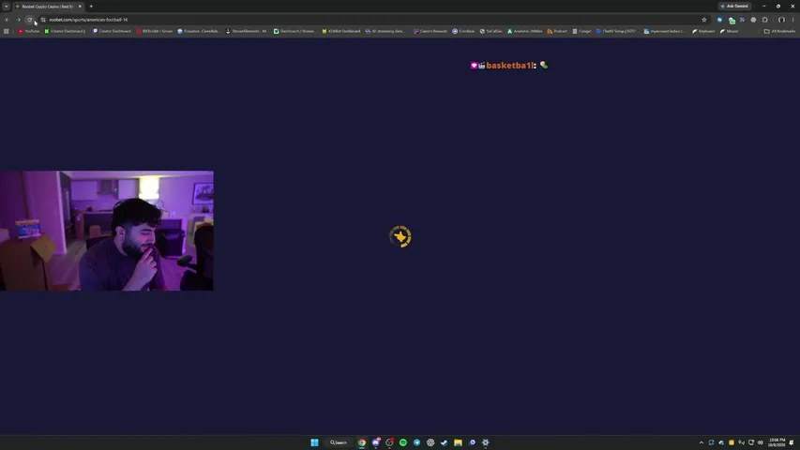Click the Ask Gemini button
This screenshot has width=800, height=450.
[x=734, y=7]
